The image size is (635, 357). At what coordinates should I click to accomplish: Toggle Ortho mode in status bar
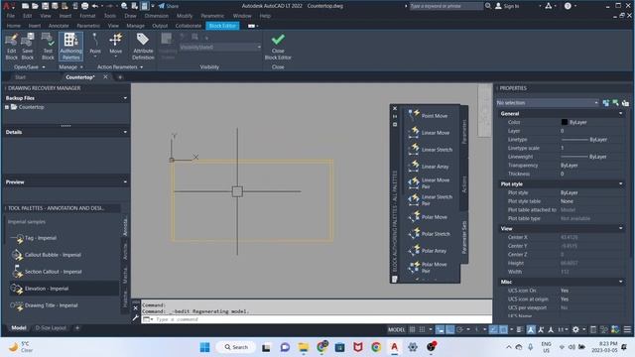point(449,330)
